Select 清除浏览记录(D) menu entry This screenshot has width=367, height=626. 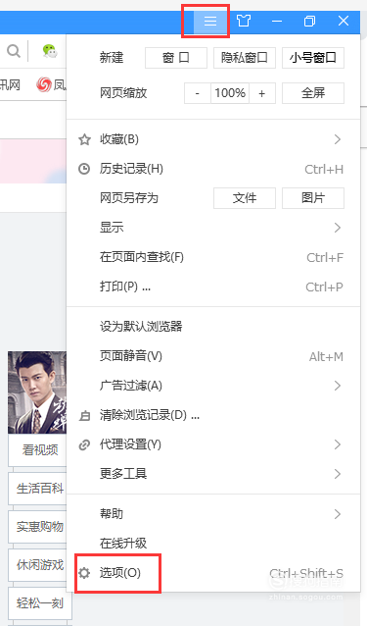213,415
